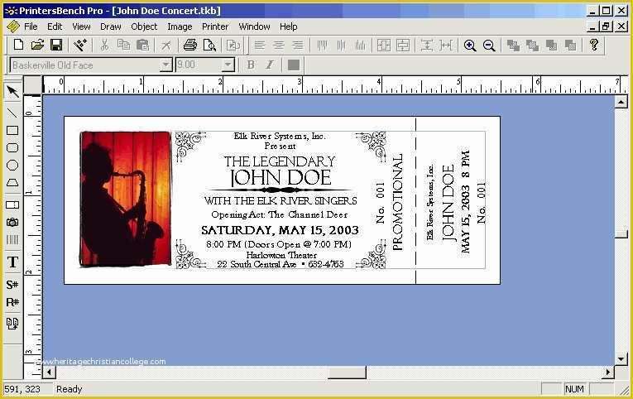Select the 'JOHN DOE' headline text in the ticket body
Screen dimensions: 633x399
[281, 178]
